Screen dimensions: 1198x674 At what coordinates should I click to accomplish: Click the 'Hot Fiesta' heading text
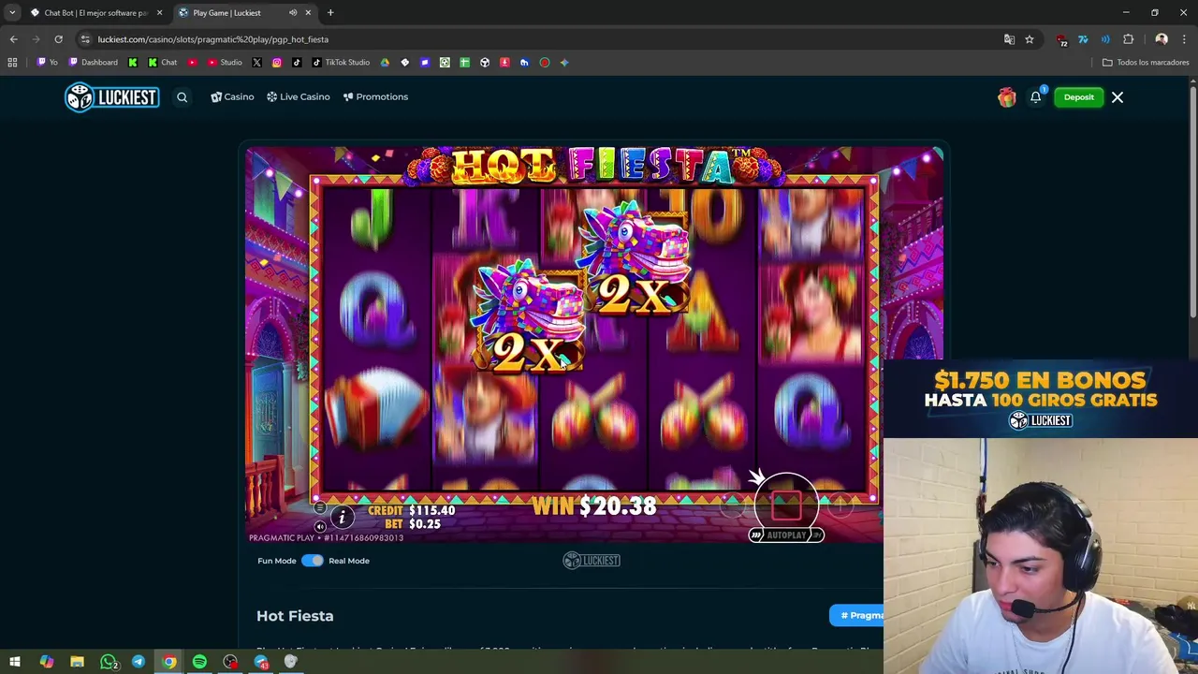pyautogui.click(x=295, y=616)
